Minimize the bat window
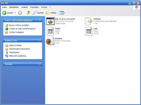The width and height of the screenshot is (141, 105). (x=130, y=3)
